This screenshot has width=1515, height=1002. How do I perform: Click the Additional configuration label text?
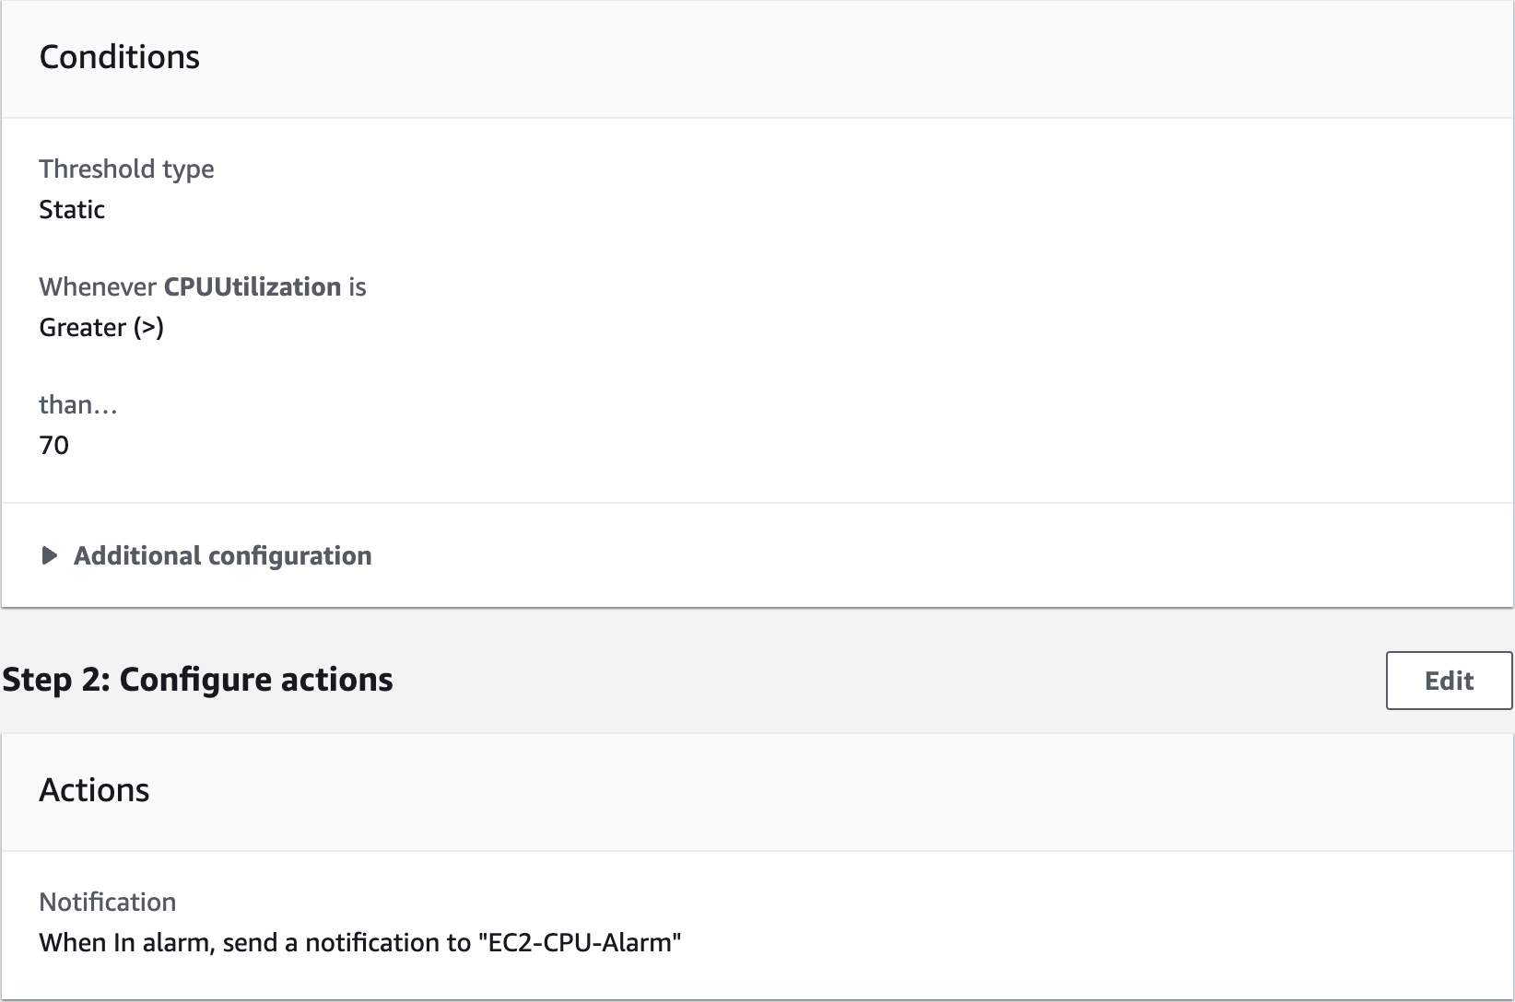click(222, 555)
